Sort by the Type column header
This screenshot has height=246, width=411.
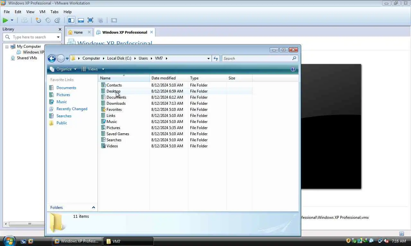[x=207, y=78]
